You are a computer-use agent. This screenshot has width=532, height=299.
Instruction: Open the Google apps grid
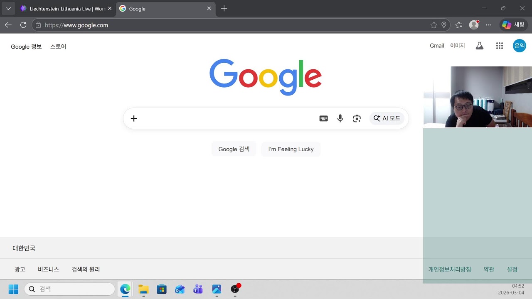click(x=500, y=46)
